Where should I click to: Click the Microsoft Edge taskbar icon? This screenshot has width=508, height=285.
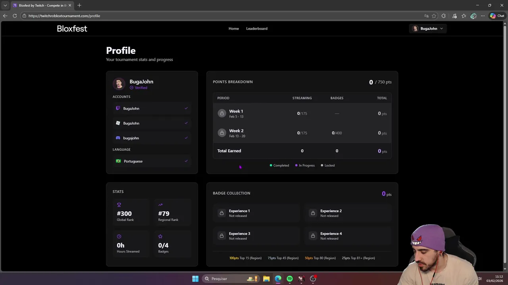pos(278,279)
